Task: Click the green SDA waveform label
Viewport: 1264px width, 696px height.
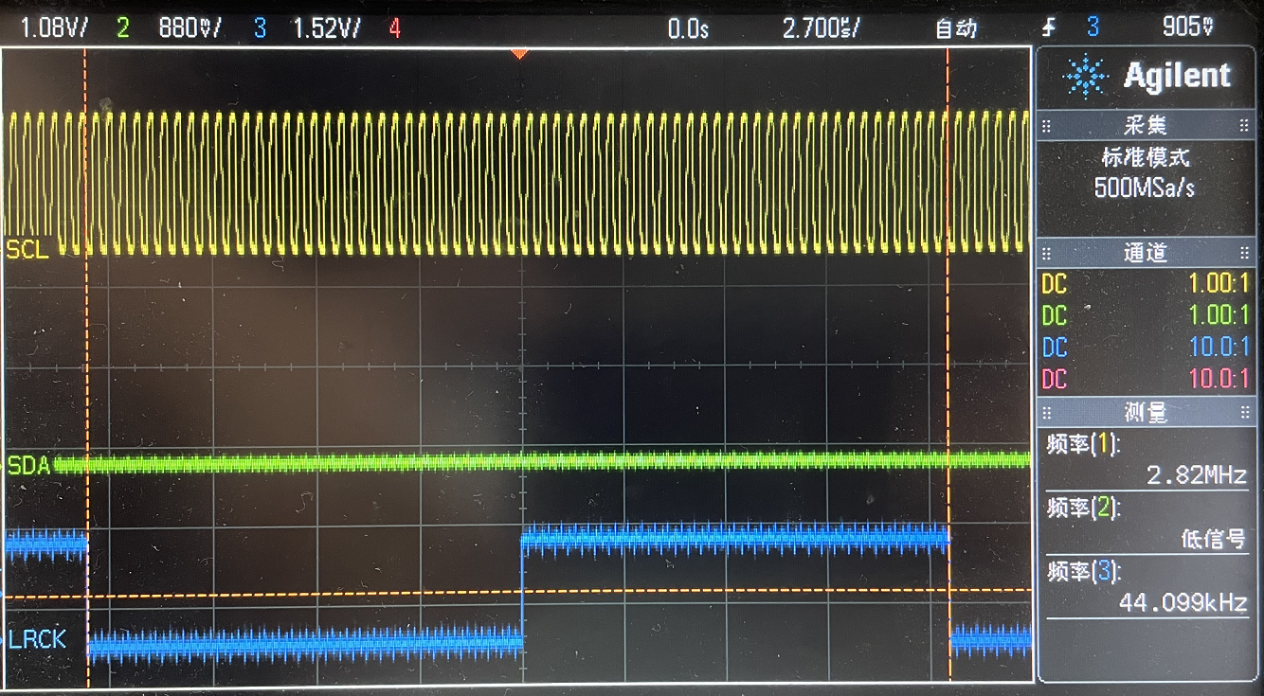Action: (28, 465)
